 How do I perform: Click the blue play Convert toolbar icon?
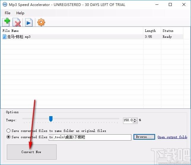coord(29,22)
